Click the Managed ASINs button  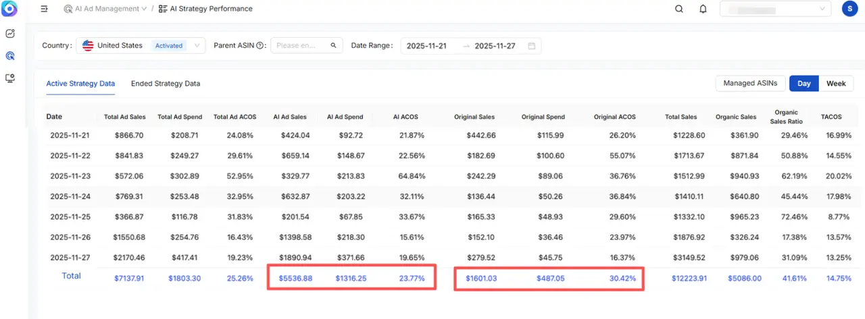(x=749, y=84)
